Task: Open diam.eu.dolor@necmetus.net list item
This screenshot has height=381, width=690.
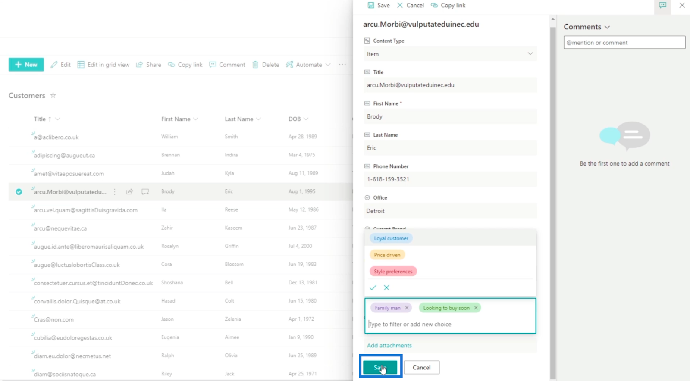Action: coord(72,356)
